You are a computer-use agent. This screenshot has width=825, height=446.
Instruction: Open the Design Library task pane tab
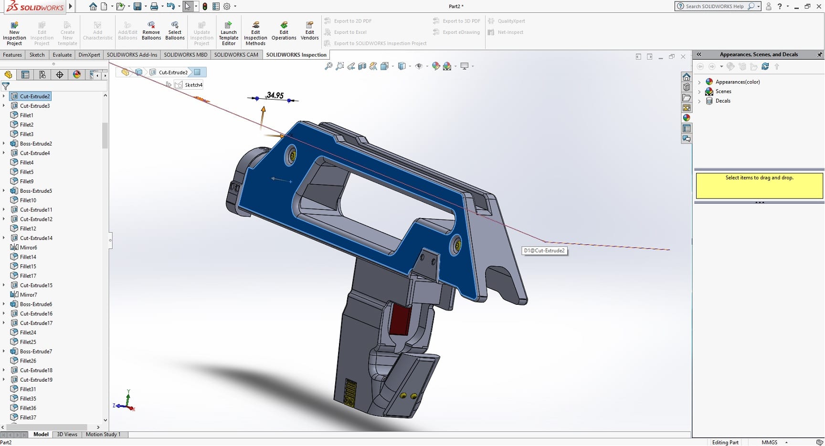pos(687,87)
